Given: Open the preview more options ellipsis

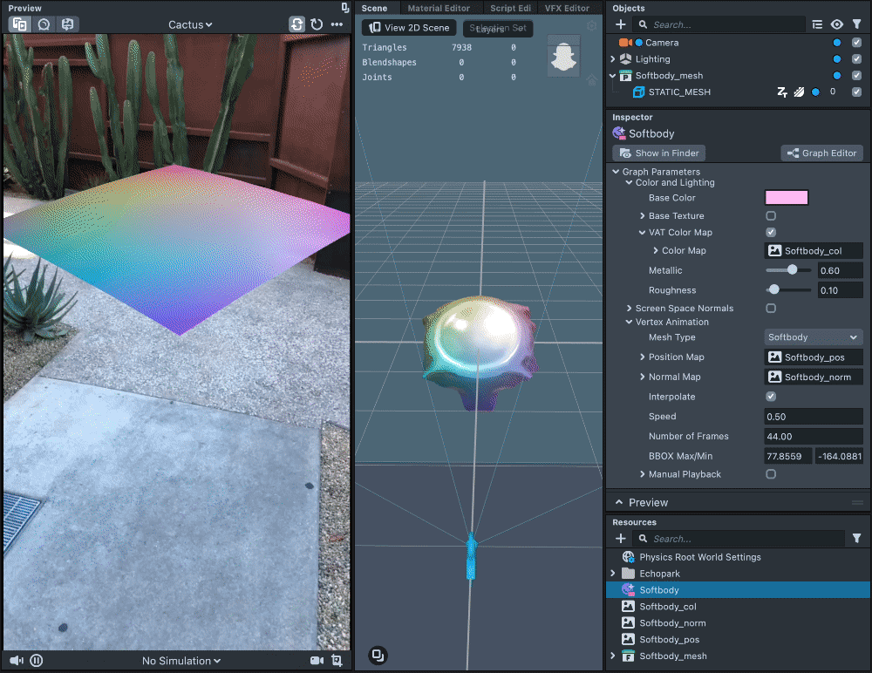Looking at the screenshot, I should pyautogui.click(x=337, y=24).
